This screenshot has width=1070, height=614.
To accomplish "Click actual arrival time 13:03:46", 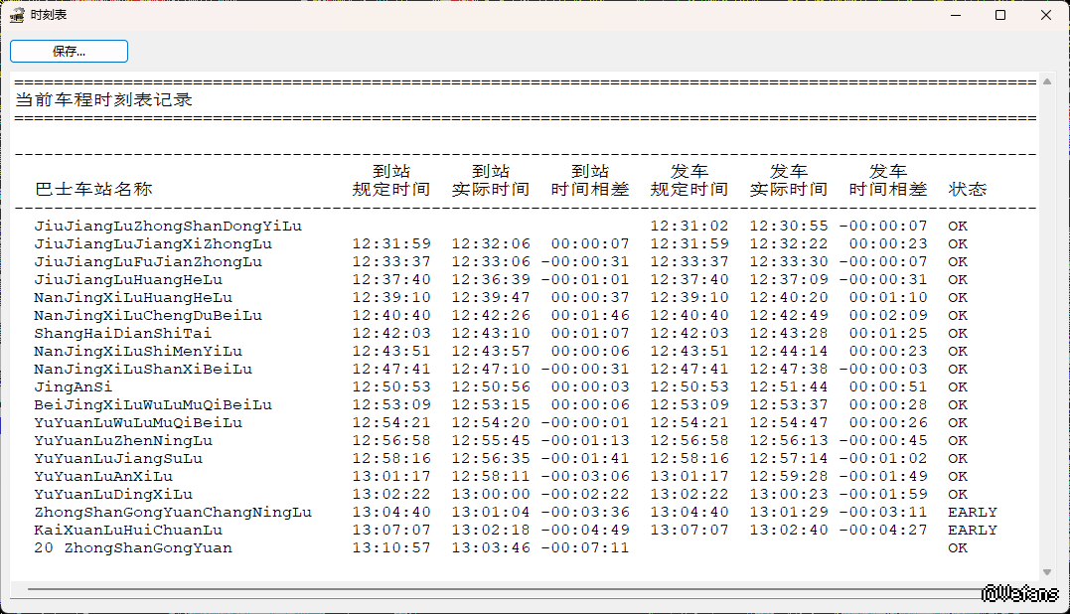I will [491, 547].
